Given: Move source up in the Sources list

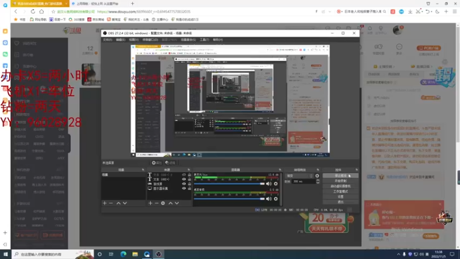Looking at the screenshot, I should click(170, 203).
